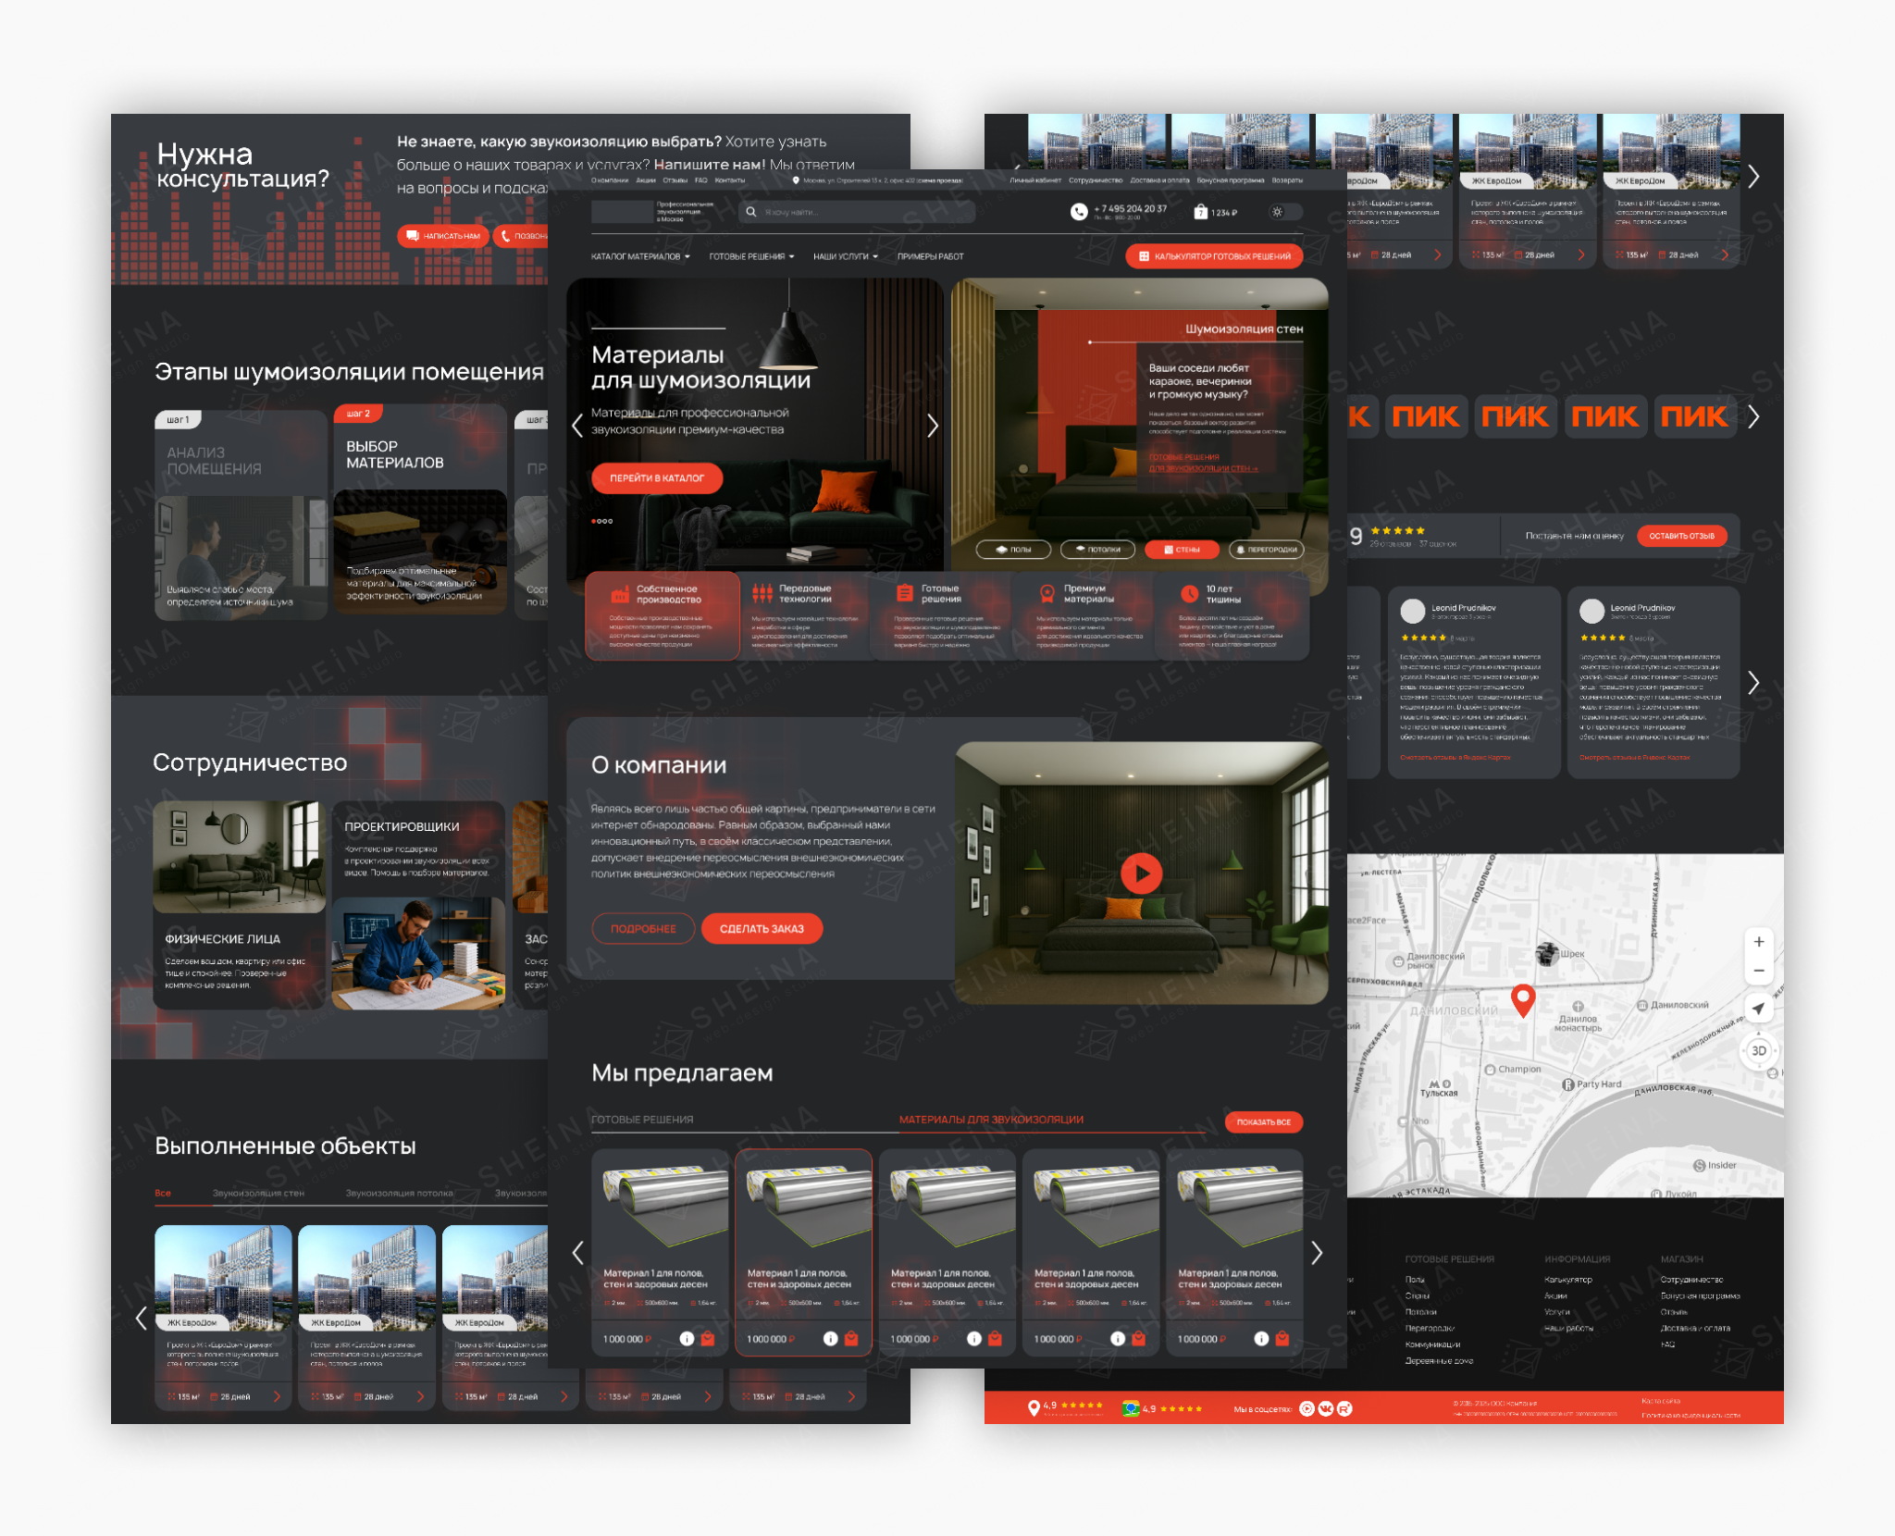Screen dimensions: 1895x1536
Task: Expand the "Наши услуги" dropdown
Action: [x=845, y=256]
